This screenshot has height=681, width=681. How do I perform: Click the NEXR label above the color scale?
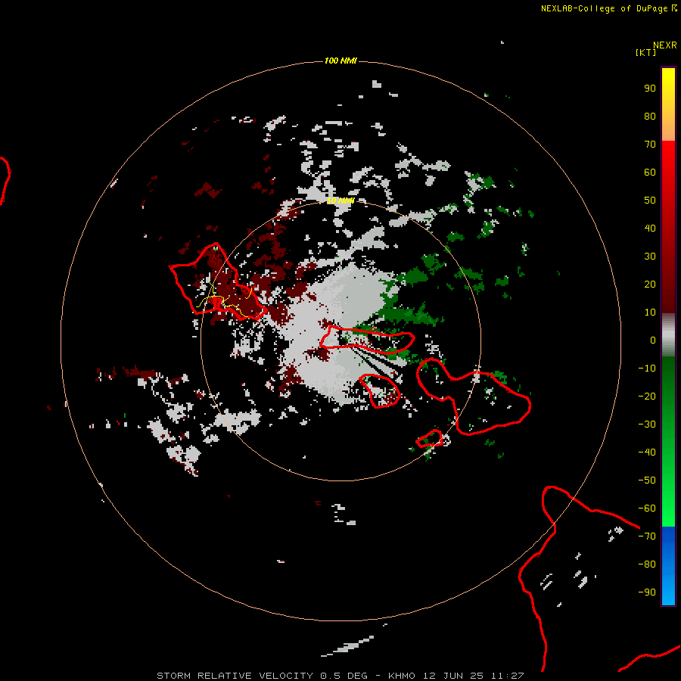click(665, 45)
